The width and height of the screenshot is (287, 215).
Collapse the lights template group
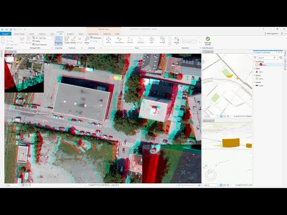coord(255,69)
